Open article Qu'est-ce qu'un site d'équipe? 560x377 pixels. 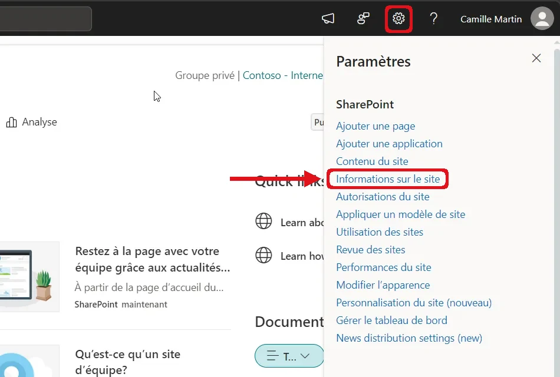pos(127,362)
